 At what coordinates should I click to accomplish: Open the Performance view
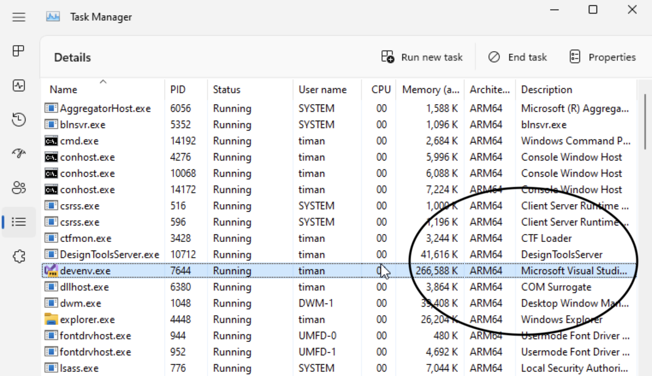[x=18, y=85]
